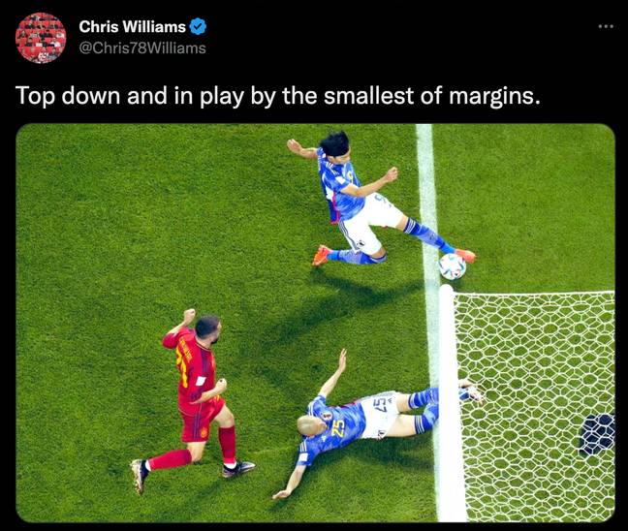This screenshot has height=531, width=628.
Task: Click the red player's raised fist
Action: coord(189,316)
